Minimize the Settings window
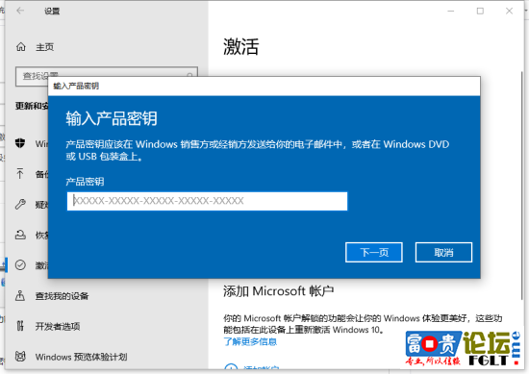 [x=451, y=12]
